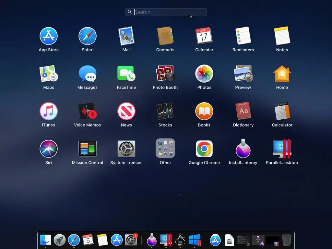Launch Calculator
Viewport: 332px width, 249px height.
click(x=282, y=111)
